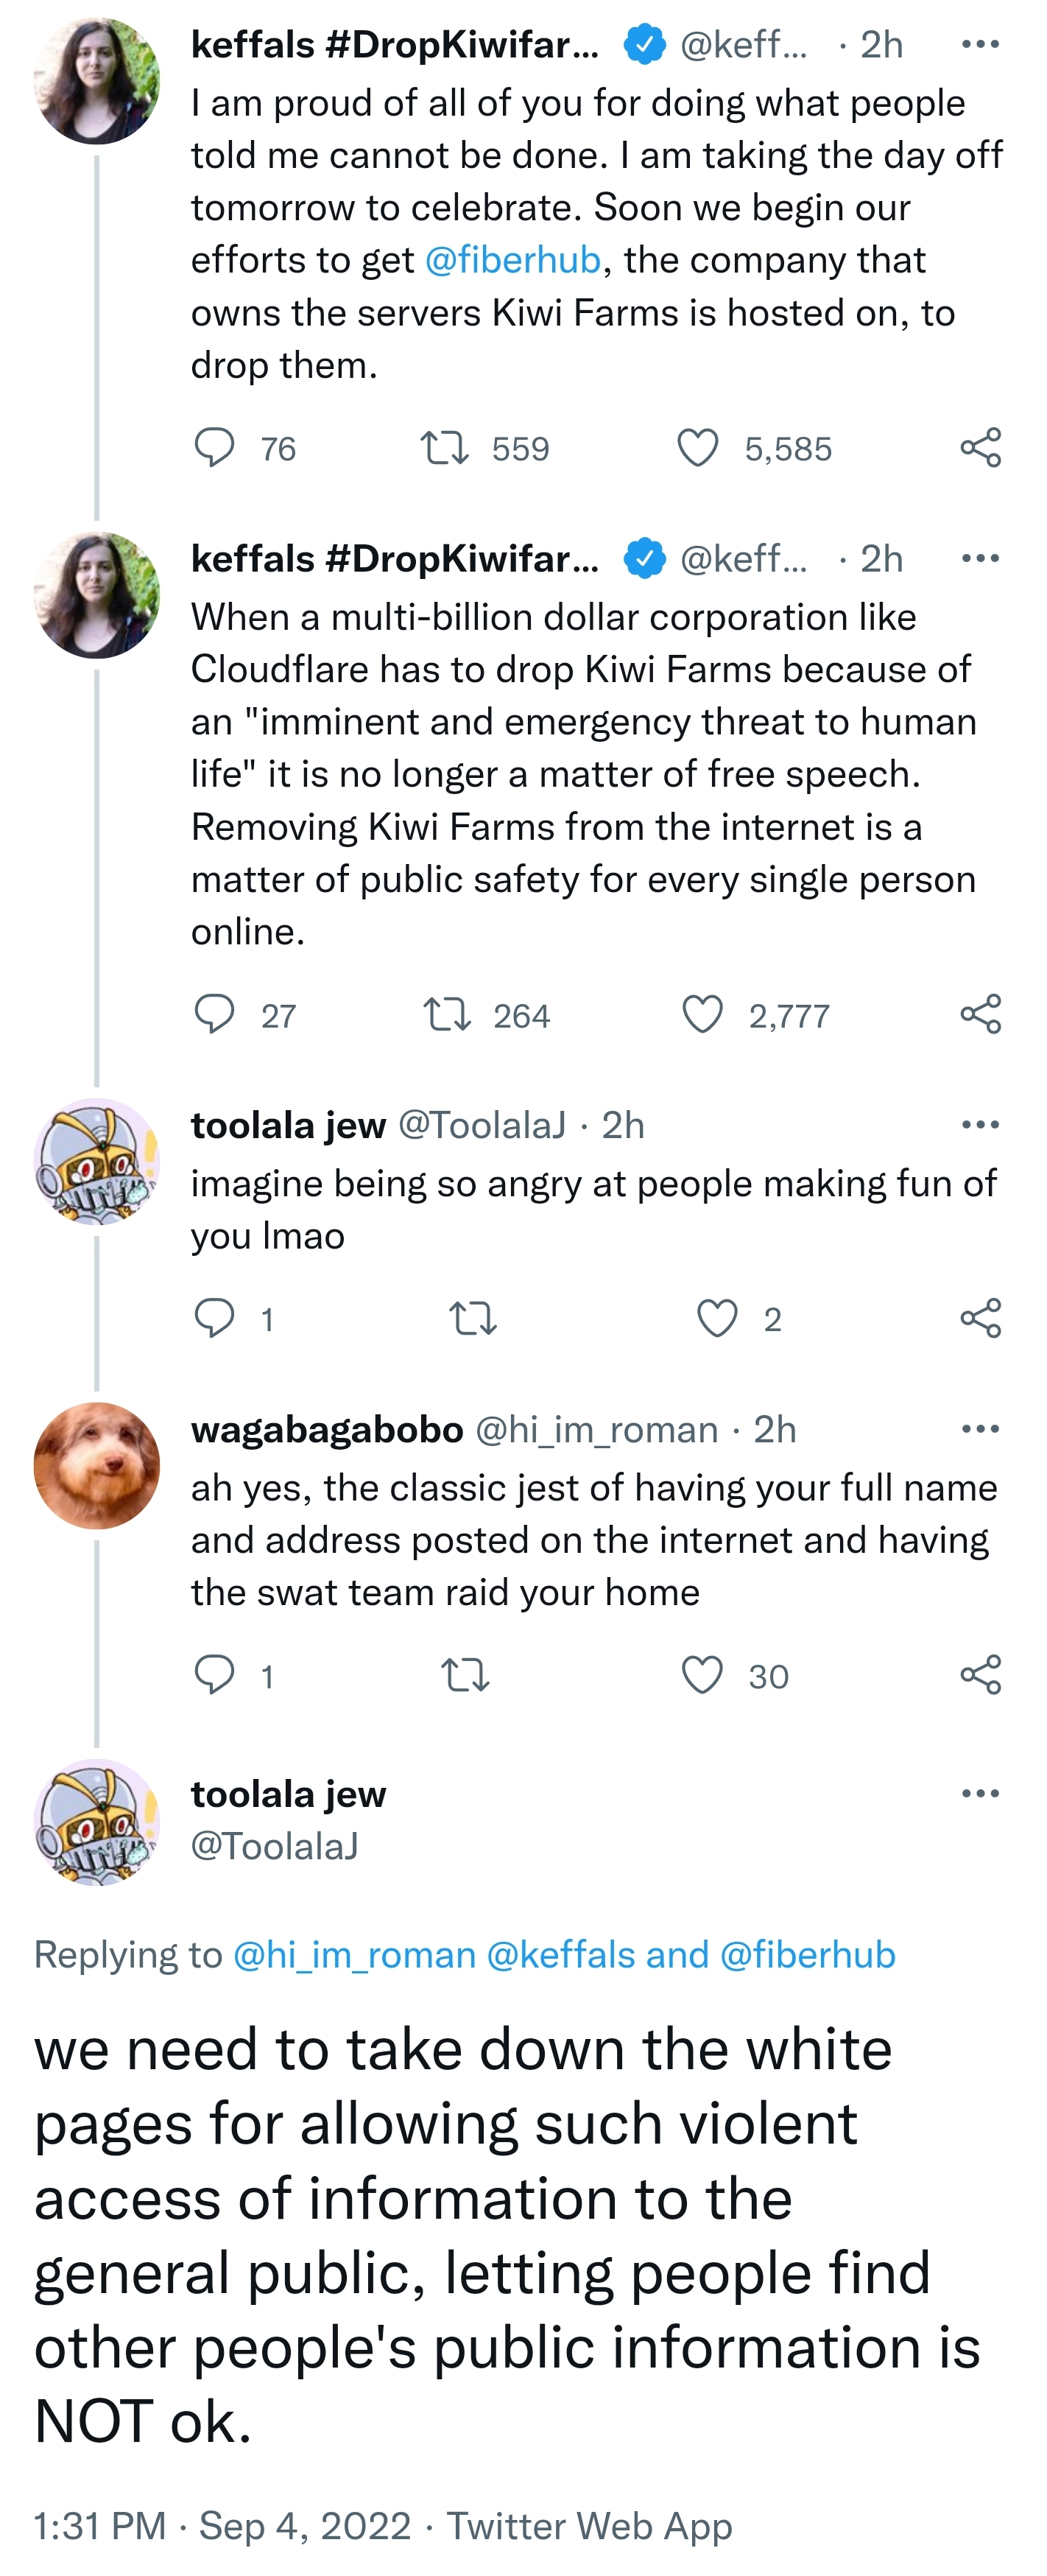The width and height of the screenshot is (1047, 2576).
Task: Open the @fiberhub mention in first tweet
Action: click(x=513, y=260)
